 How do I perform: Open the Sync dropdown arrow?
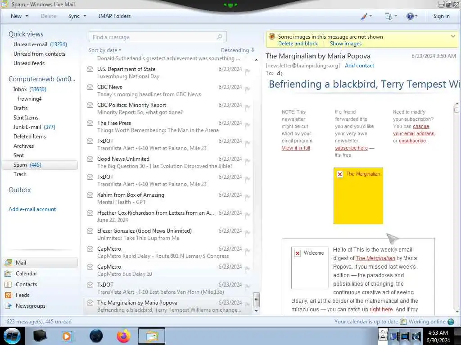coord(85,16)
